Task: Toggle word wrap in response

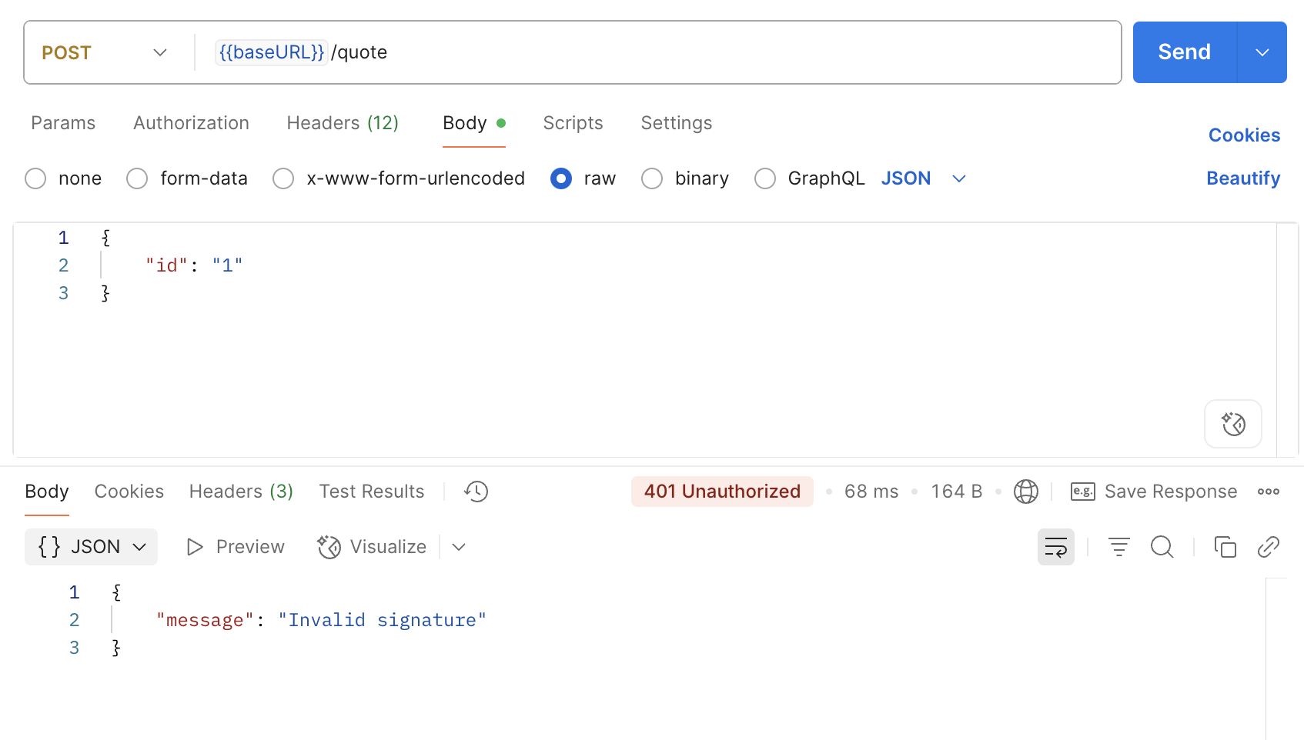Action: pos(1055,547)
